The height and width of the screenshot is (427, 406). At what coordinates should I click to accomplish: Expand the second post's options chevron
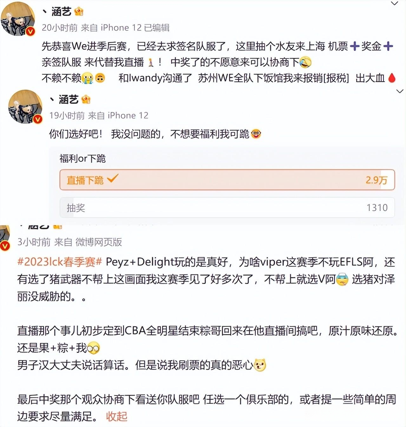click(400, 91)
